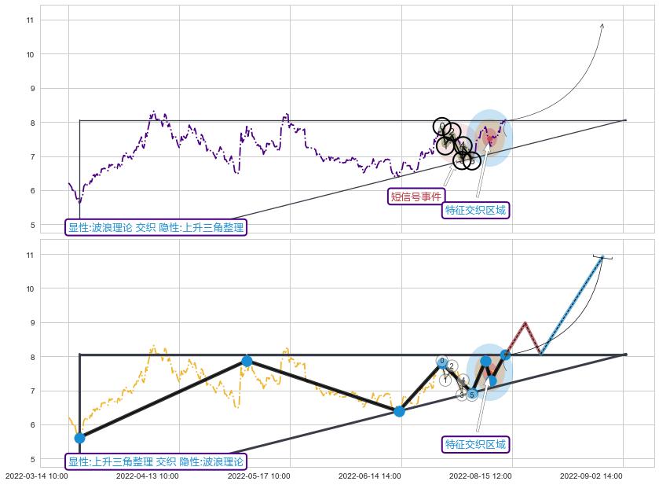Click the 2022-06-14 14:00 date axis label
659x485 pixels.
[x=370, y=476]
